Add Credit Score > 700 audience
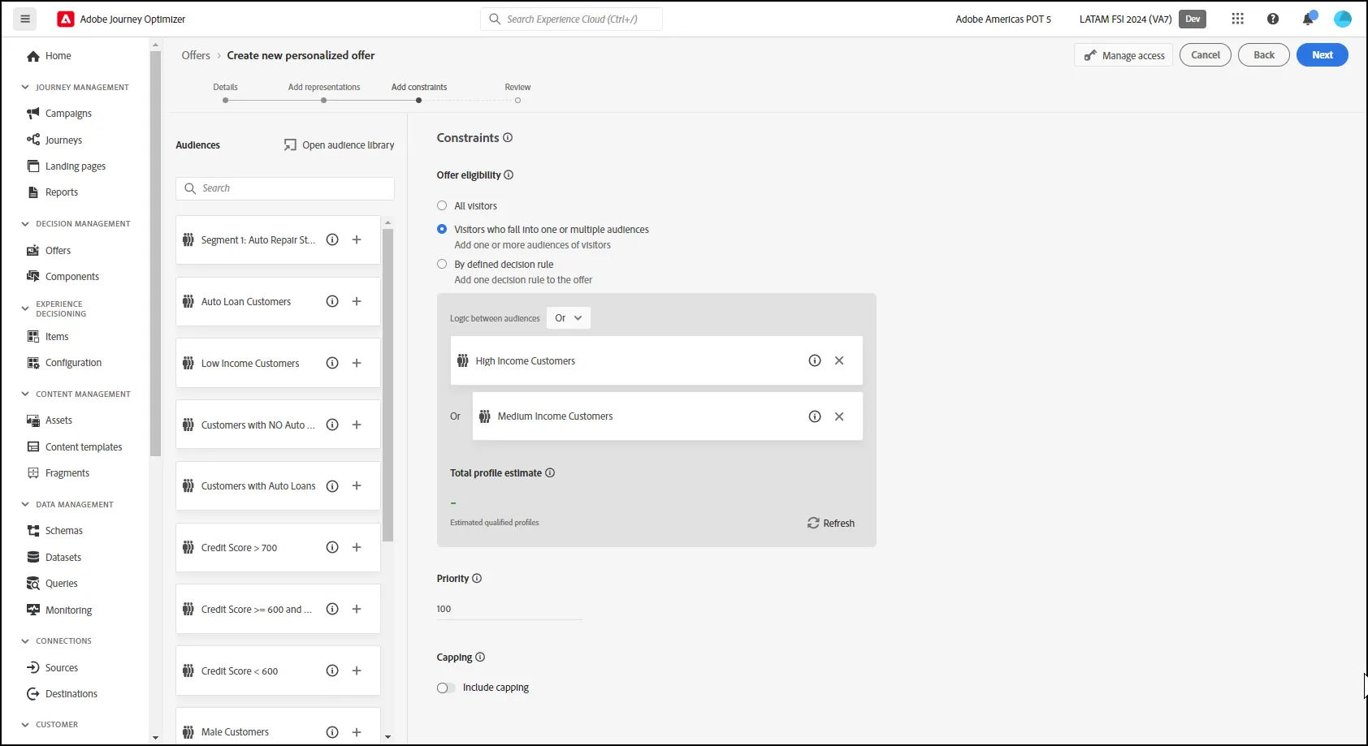This screenshot has height=746, width=1368. 357,547
